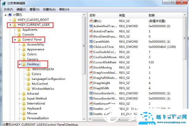Select the DragFromMaxi... value name
The height and width of the screenshot is (126, 189).
[x=105, y=73]
